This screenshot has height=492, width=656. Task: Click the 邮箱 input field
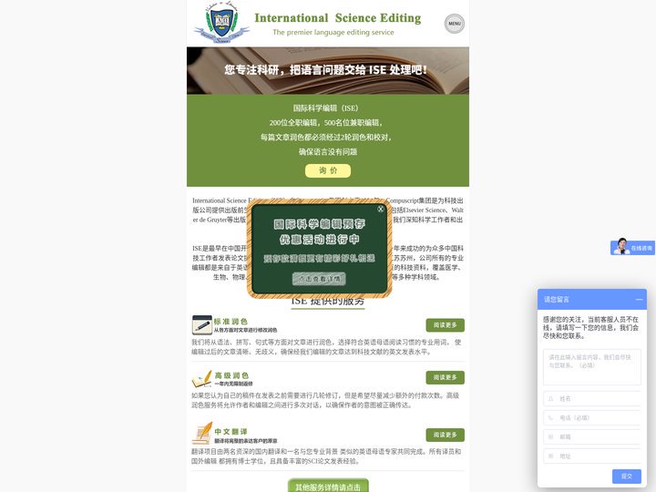pos(592,436)
